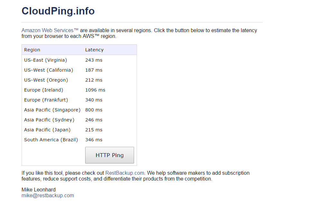Click the 1096 ms latency value

[x=95, y=90]
